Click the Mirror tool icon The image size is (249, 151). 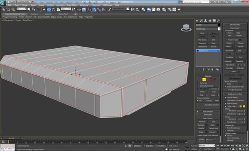(132, 9)
